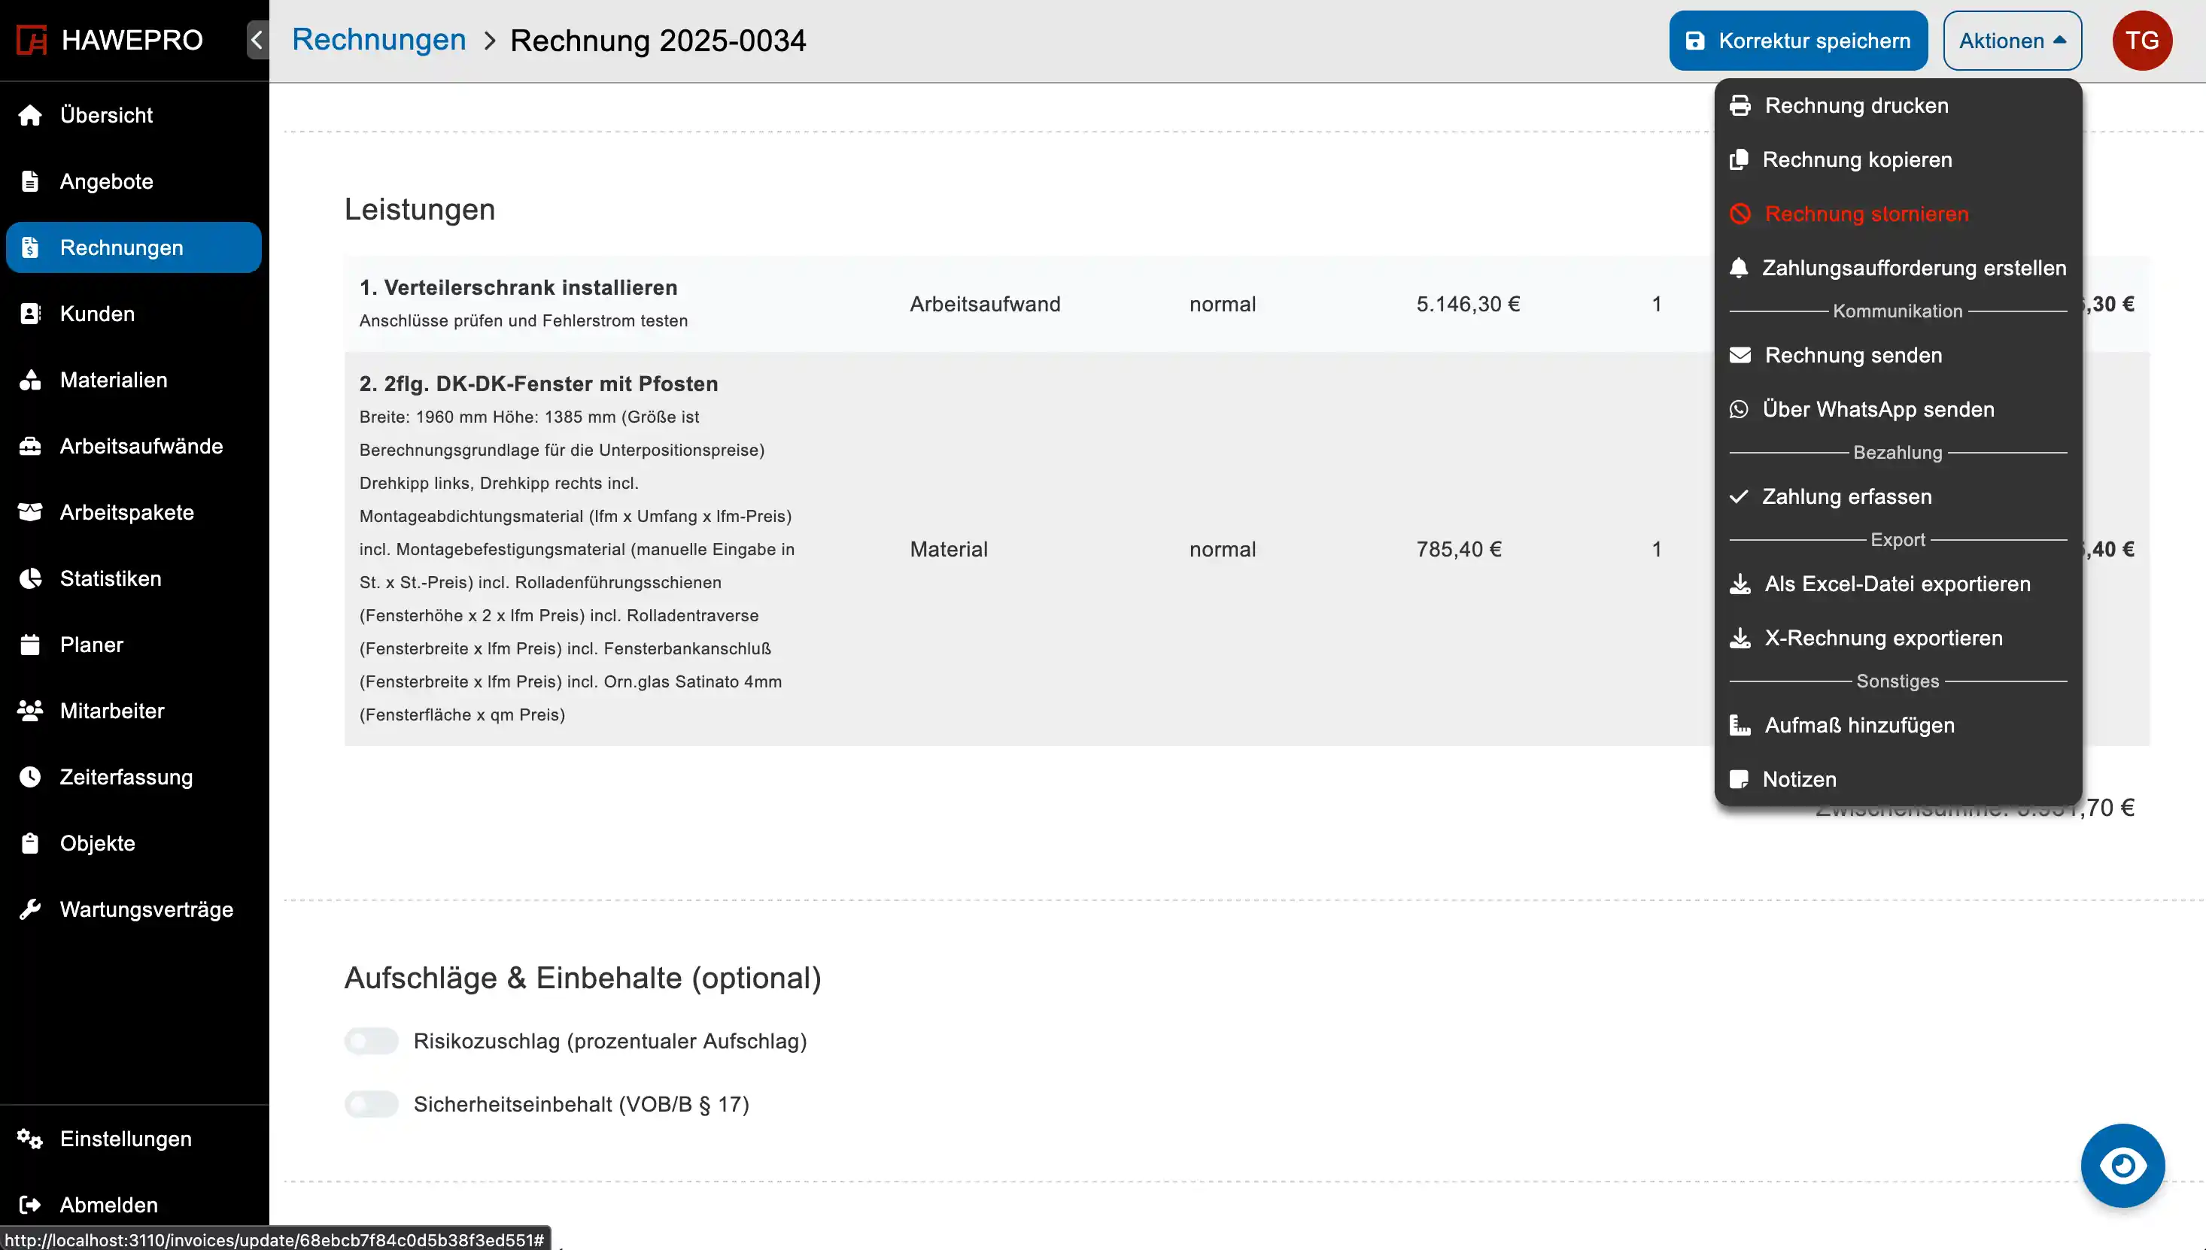2206x1250 pixels.
Task: Click the blue eye preview button
Action: pos(2122,1166)
